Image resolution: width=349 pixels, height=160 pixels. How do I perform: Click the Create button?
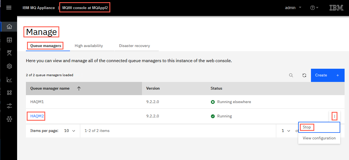coord(328,75)
